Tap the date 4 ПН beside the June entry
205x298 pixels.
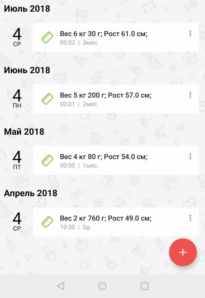(17, 99)
